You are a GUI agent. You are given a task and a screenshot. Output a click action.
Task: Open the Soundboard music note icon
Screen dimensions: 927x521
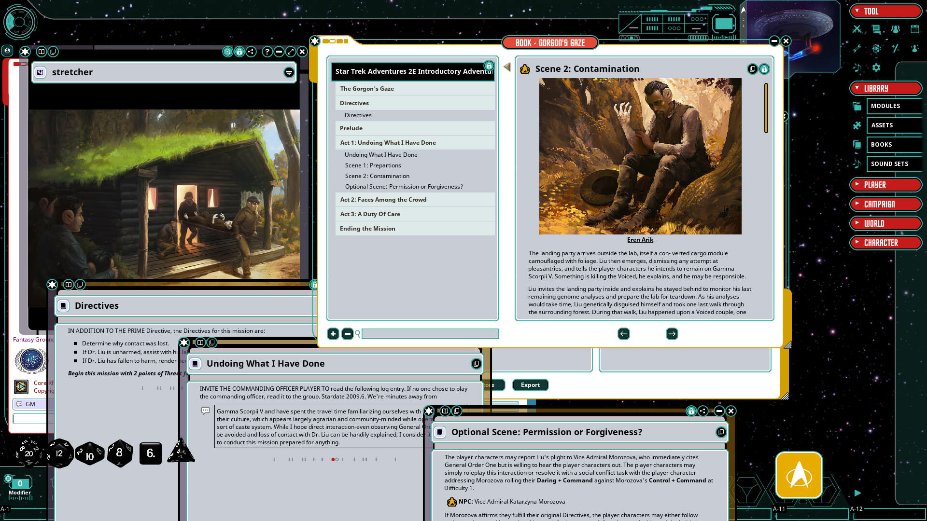pyautogui.click(x=857, y=67)
